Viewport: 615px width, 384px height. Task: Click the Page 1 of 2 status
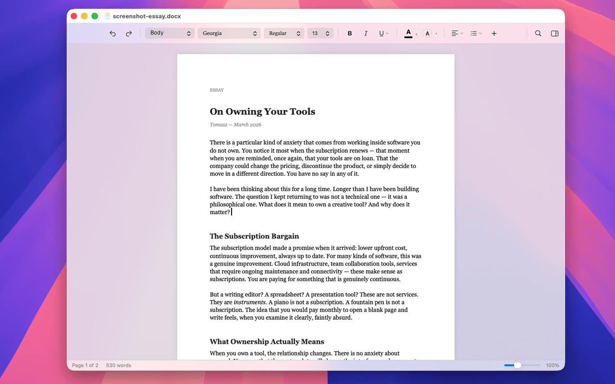85,365
